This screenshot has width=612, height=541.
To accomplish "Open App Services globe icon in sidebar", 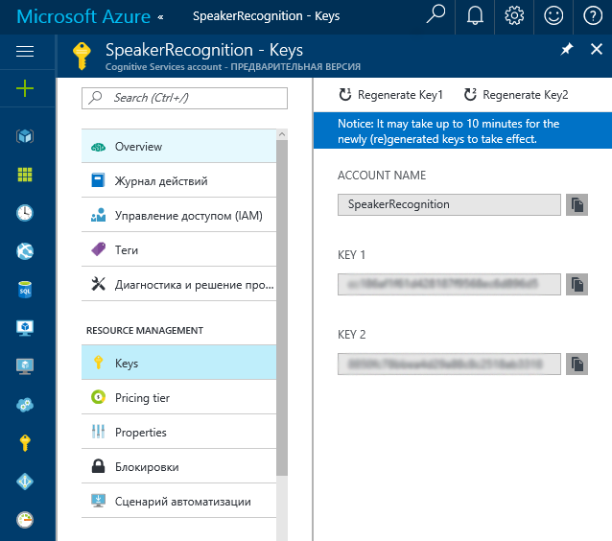I will tap(25, 251).
